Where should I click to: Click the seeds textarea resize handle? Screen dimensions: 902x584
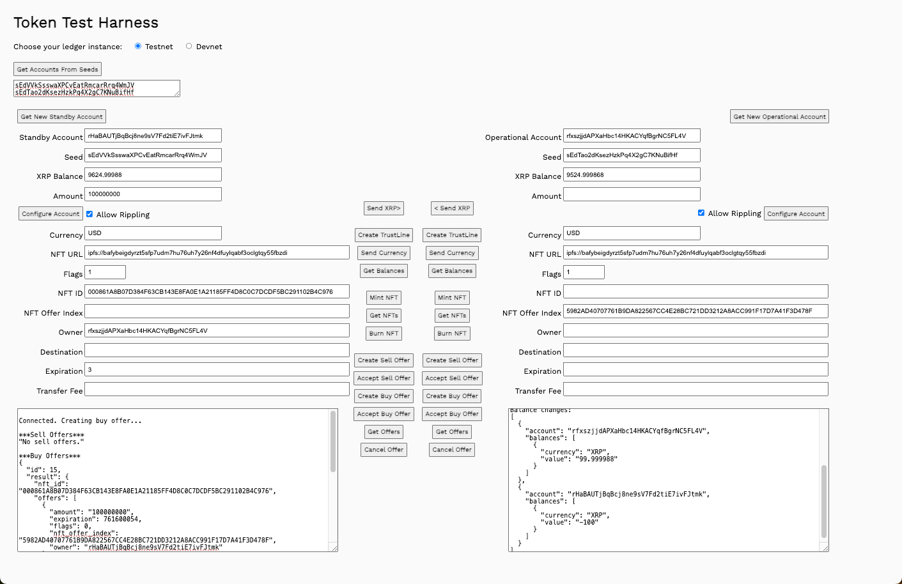click(177, 94)
